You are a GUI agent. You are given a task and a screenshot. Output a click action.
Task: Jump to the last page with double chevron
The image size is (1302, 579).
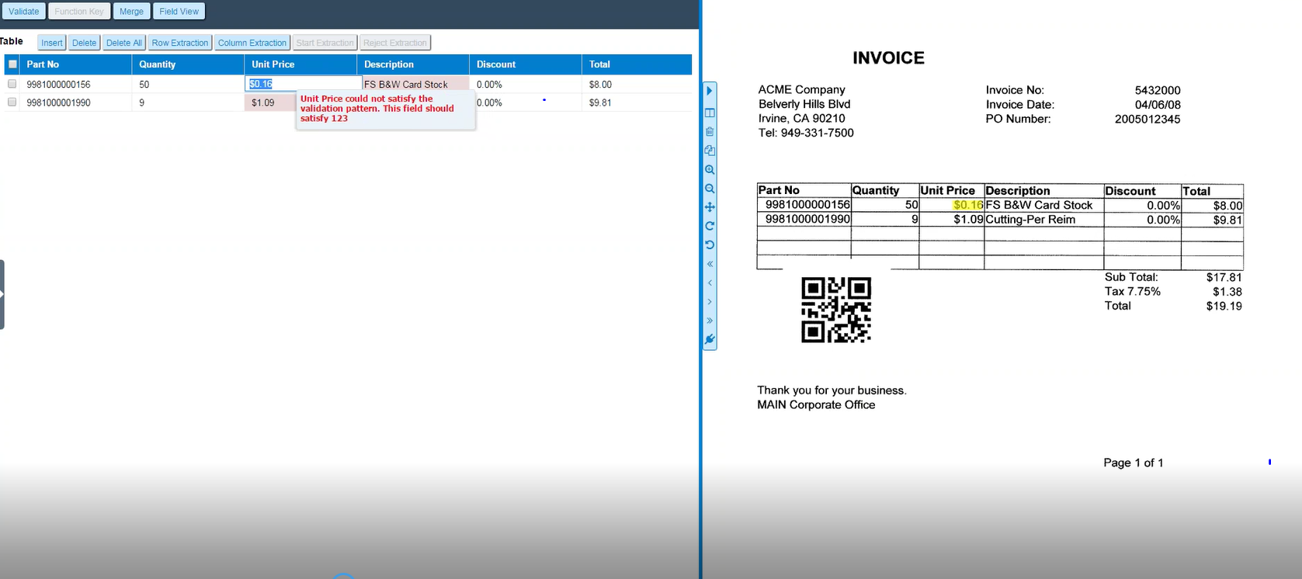click(x=710, y=321)
